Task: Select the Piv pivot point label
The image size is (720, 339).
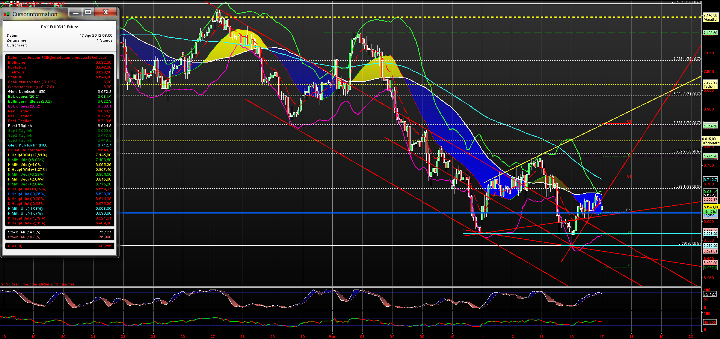Action: [629, 210]
